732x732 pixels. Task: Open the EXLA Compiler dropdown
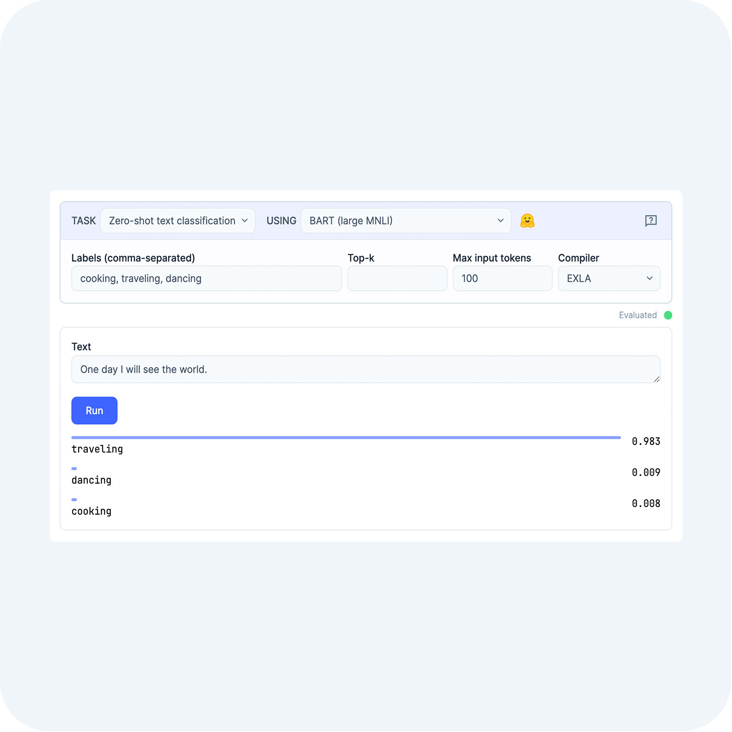(x=609, y=279)
